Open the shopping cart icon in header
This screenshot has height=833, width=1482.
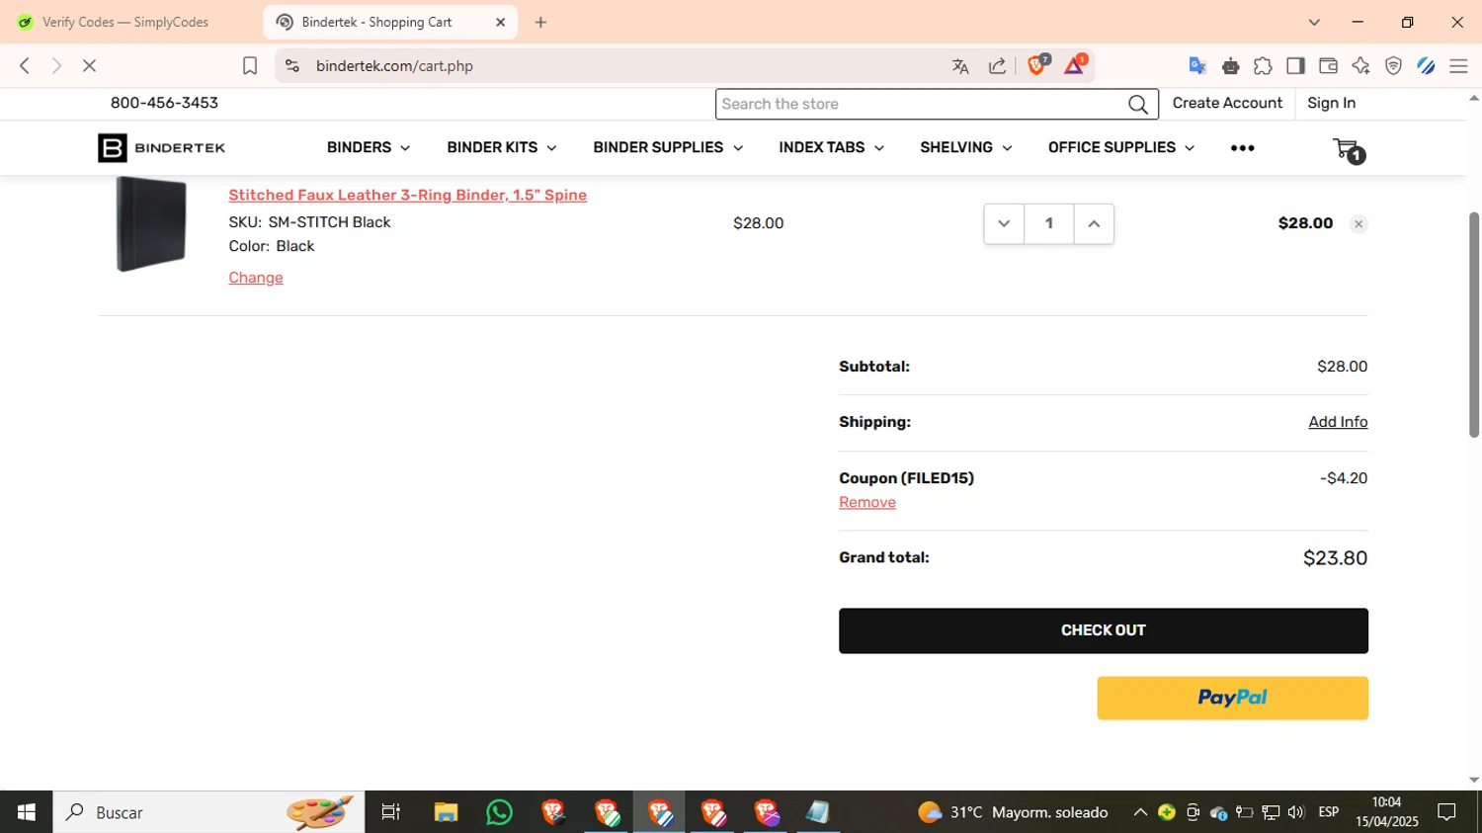click(1349, 149)
